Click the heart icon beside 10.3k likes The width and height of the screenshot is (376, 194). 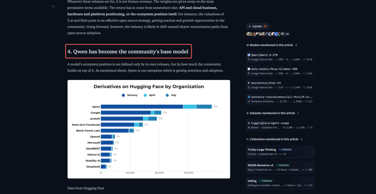pyautogui.click(x=304, y=60)
